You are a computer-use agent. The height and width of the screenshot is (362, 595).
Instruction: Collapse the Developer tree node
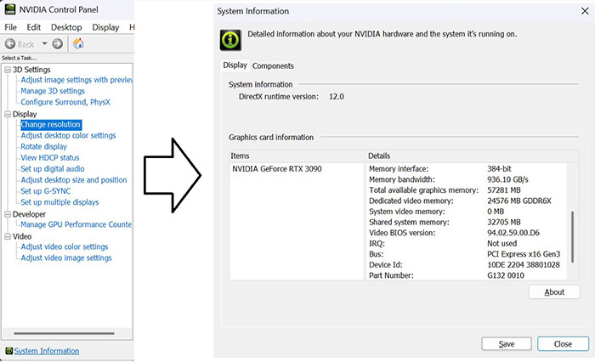(7, 214)
